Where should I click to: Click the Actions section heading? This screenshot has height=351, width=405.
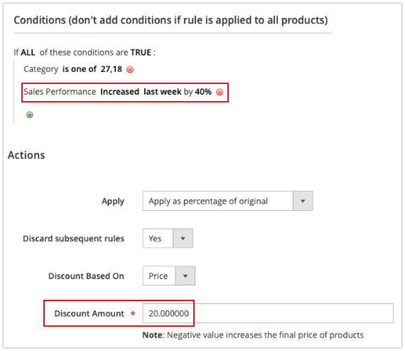click(x=26, y=155)
